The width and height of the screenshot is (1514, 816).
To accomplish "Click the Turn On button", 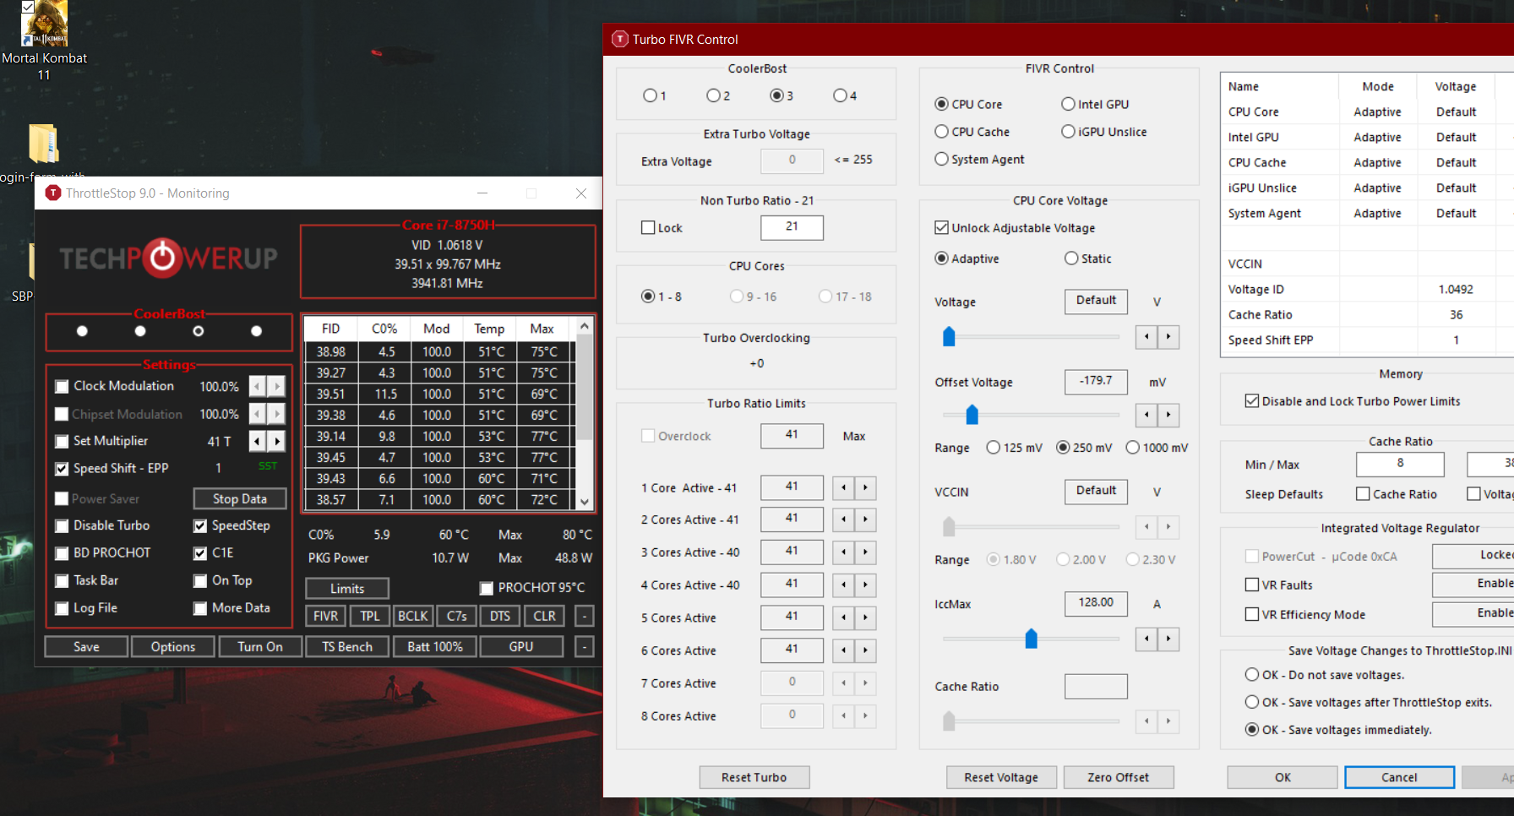I will (260, 647).
